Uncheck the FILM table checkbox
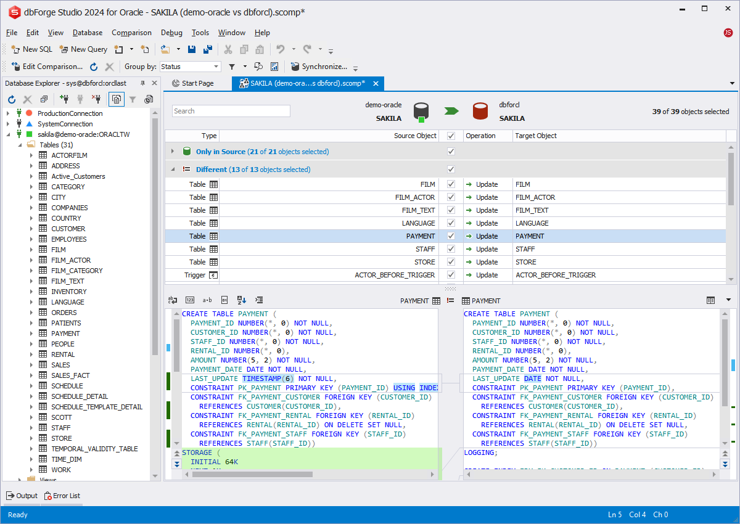This screenshot has height=524, width=740. click(x=451, y=184)
